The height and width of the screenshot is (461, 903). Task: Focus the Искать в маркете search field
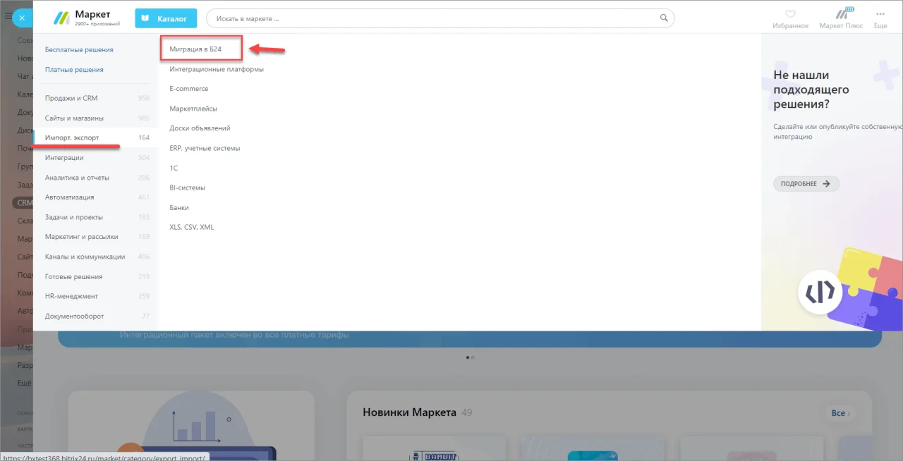[440, 18]
